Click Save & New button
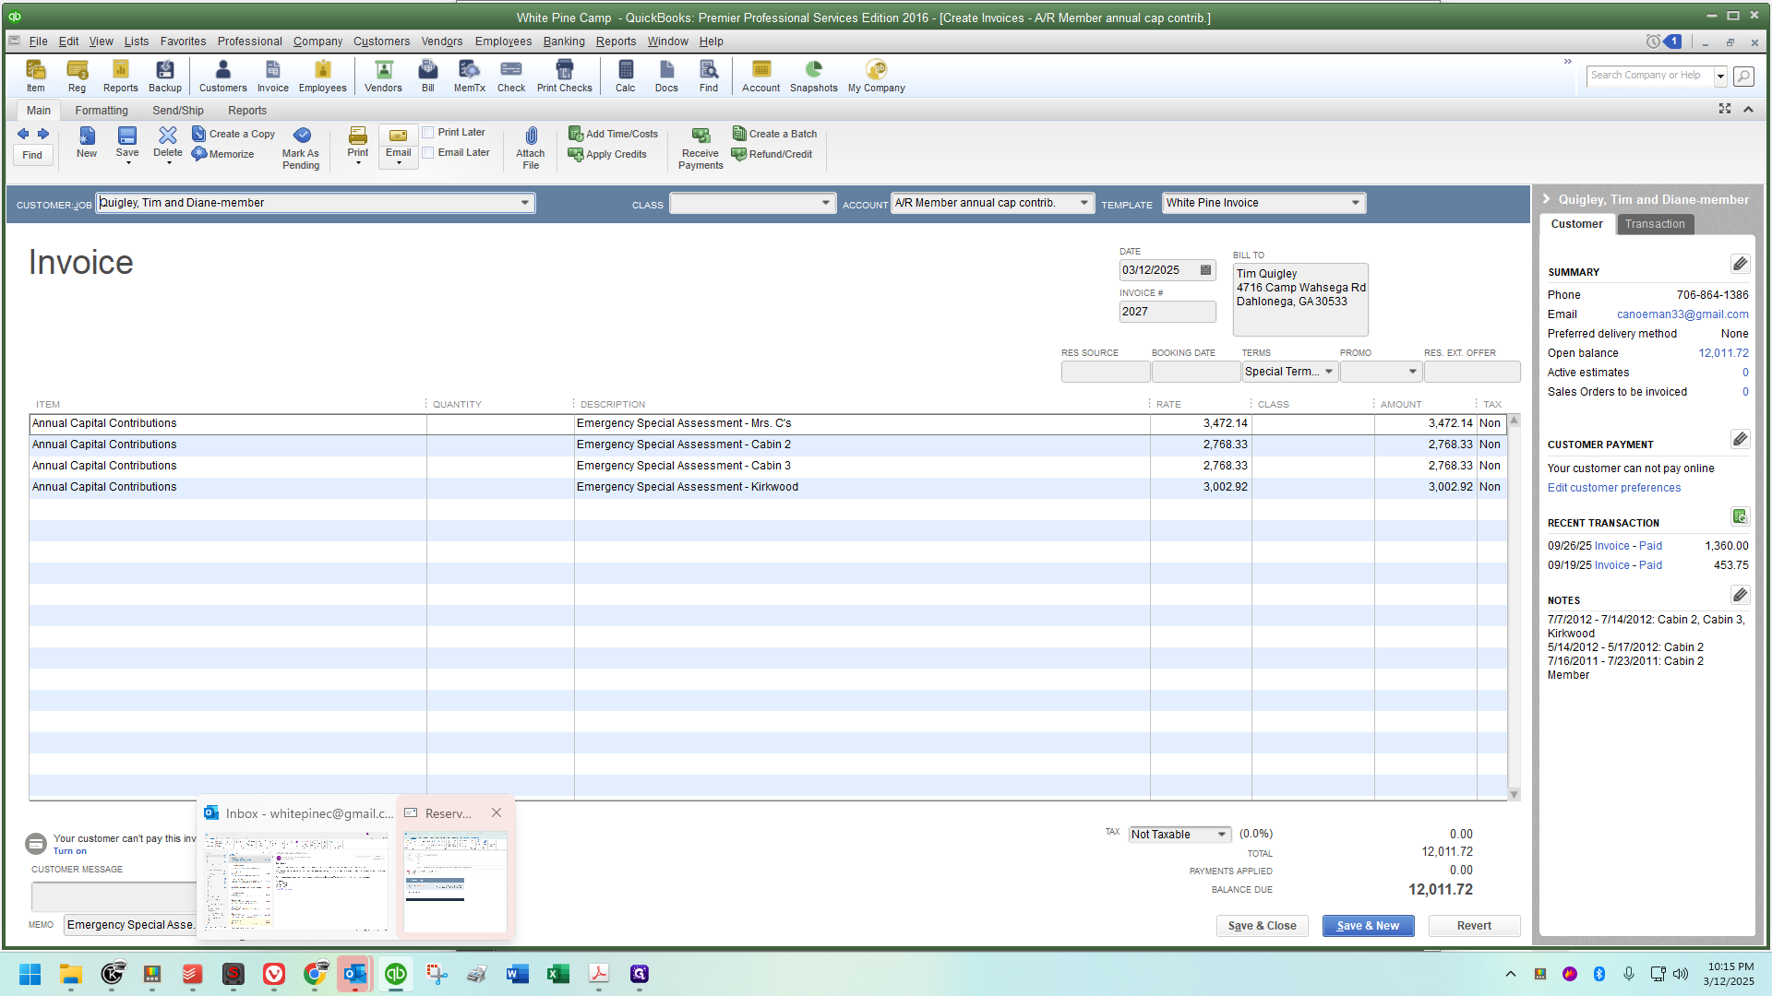Viewport: 1772px width, 996px height. pos(1368,926)
